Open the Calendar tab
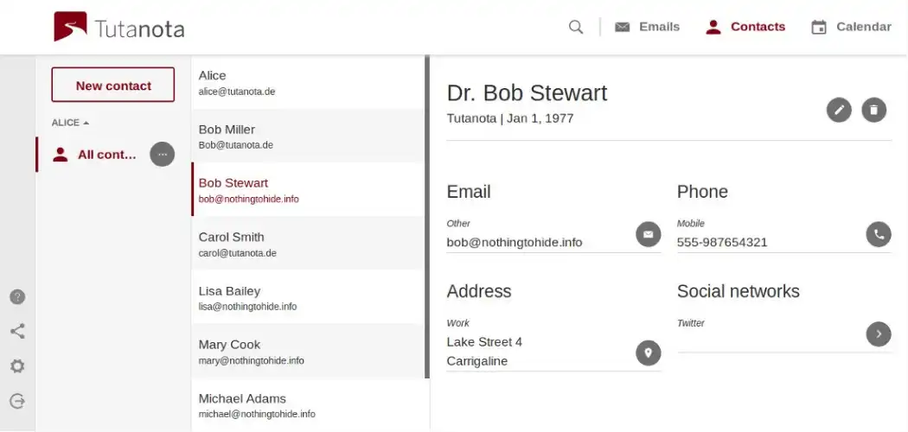The height and width of the screenshot is (432, 908). tap(851, 27)
